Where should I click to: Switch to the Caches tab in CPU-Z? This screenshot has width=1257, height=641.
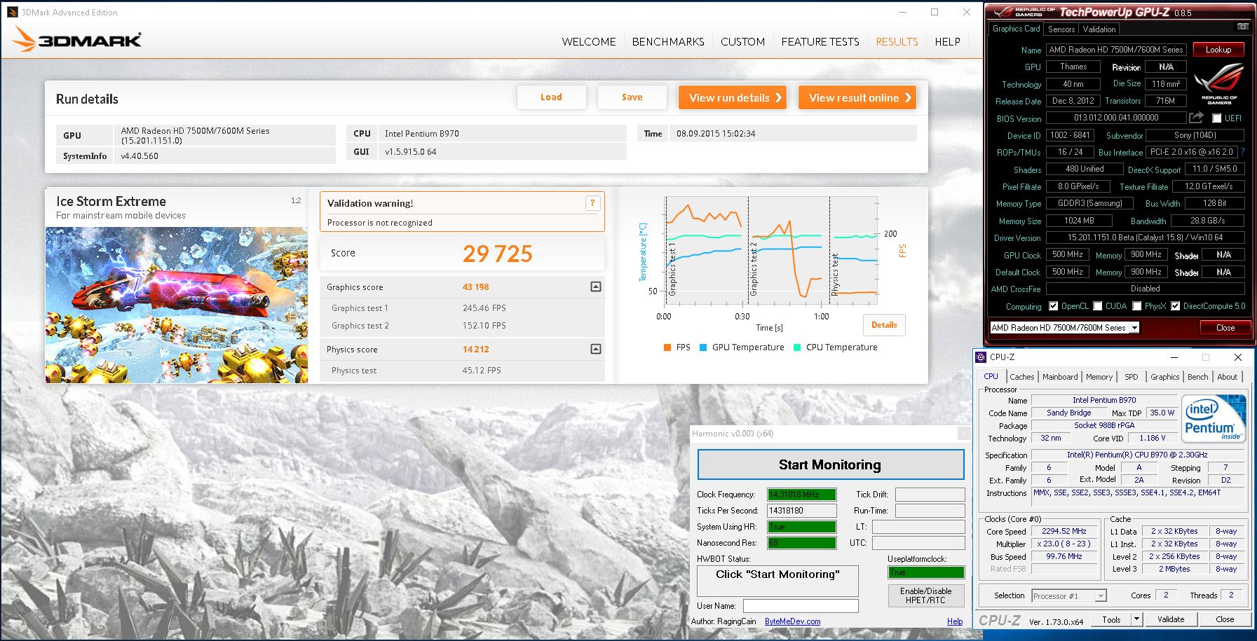(1021, 377)
